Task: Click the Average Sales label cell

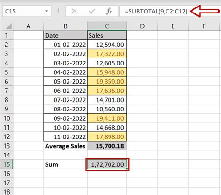Action: click(66, 146)
